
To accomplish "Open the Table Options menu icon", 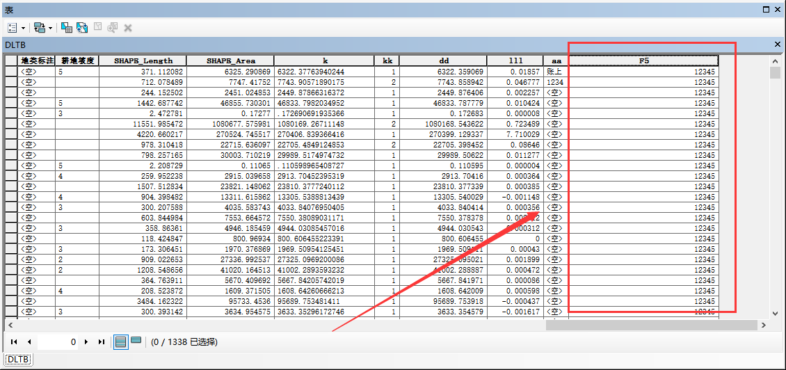I will [x=13, y=28].
